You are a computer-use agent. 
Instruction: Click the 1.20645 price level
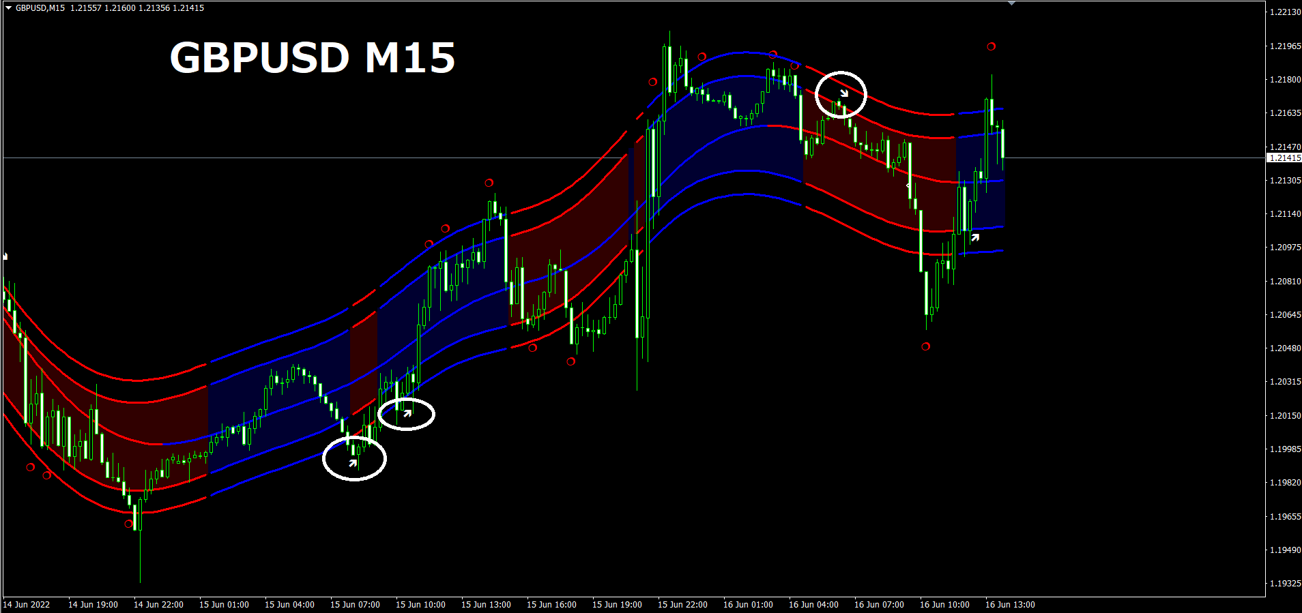1285,315
